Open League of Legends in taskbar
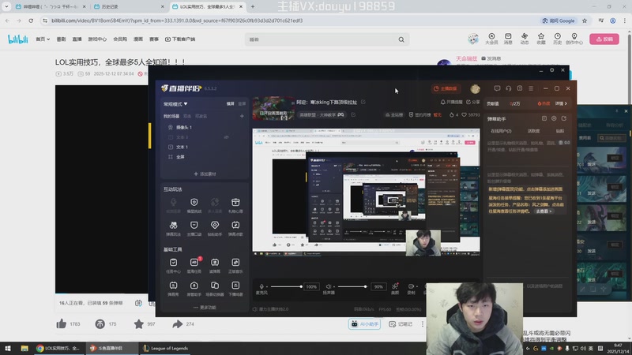This screenshot has width=632, height=355. tap(165, 348)
